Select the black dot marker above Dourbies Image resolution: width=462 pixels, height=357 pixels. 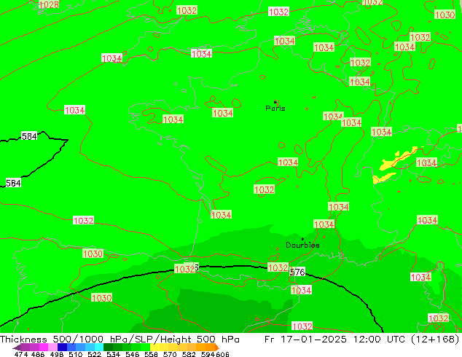tap(302, 239)
